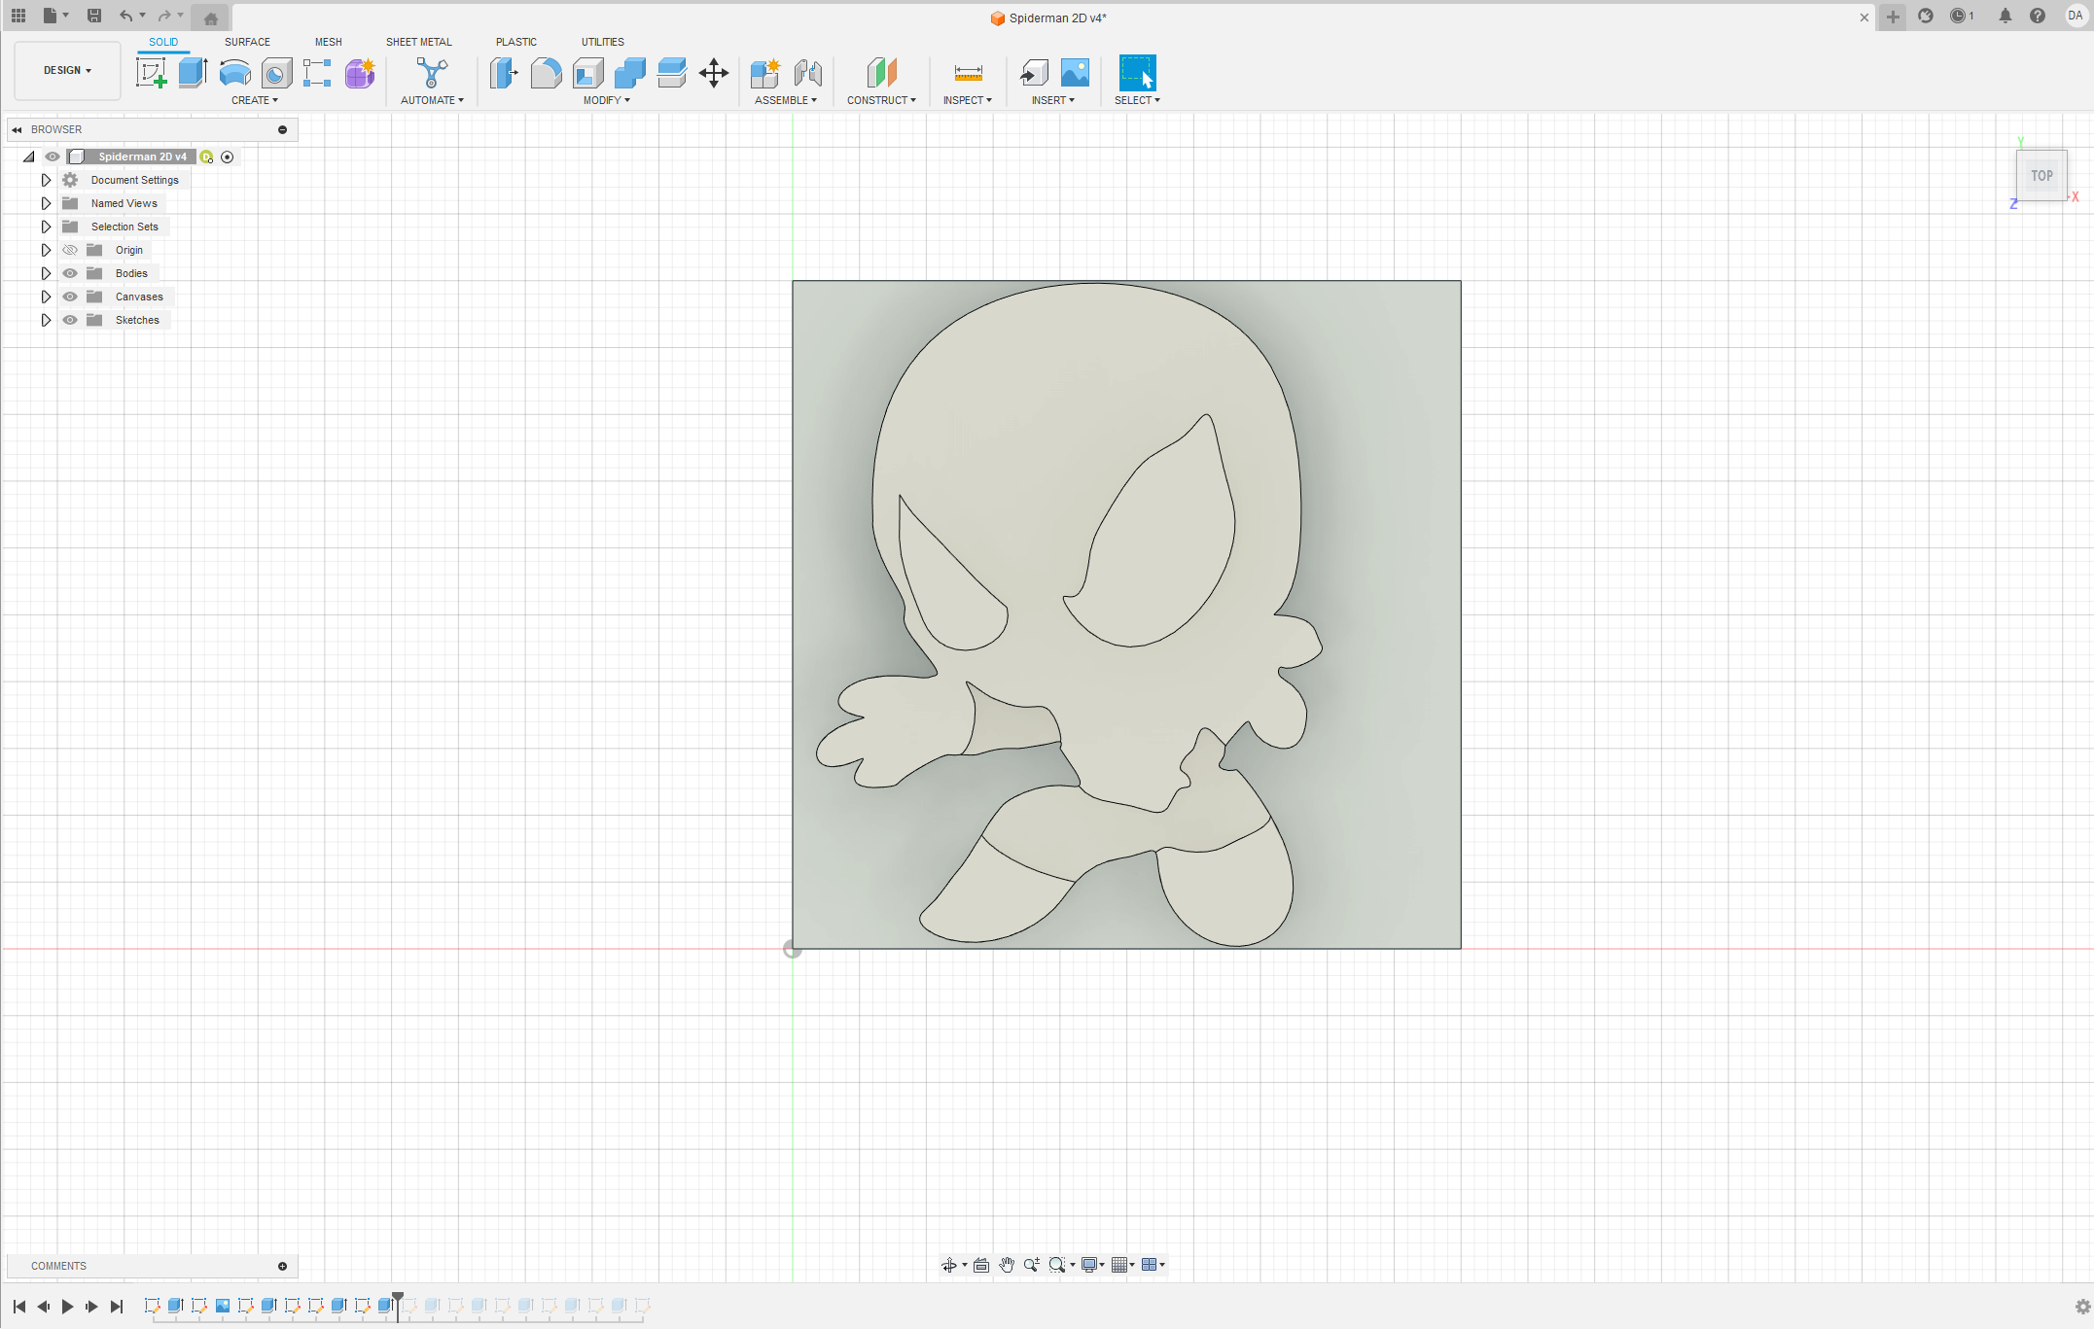Toggle visibility of Bodies folder
The image size is (2094, 1329).
pos(69,273)
